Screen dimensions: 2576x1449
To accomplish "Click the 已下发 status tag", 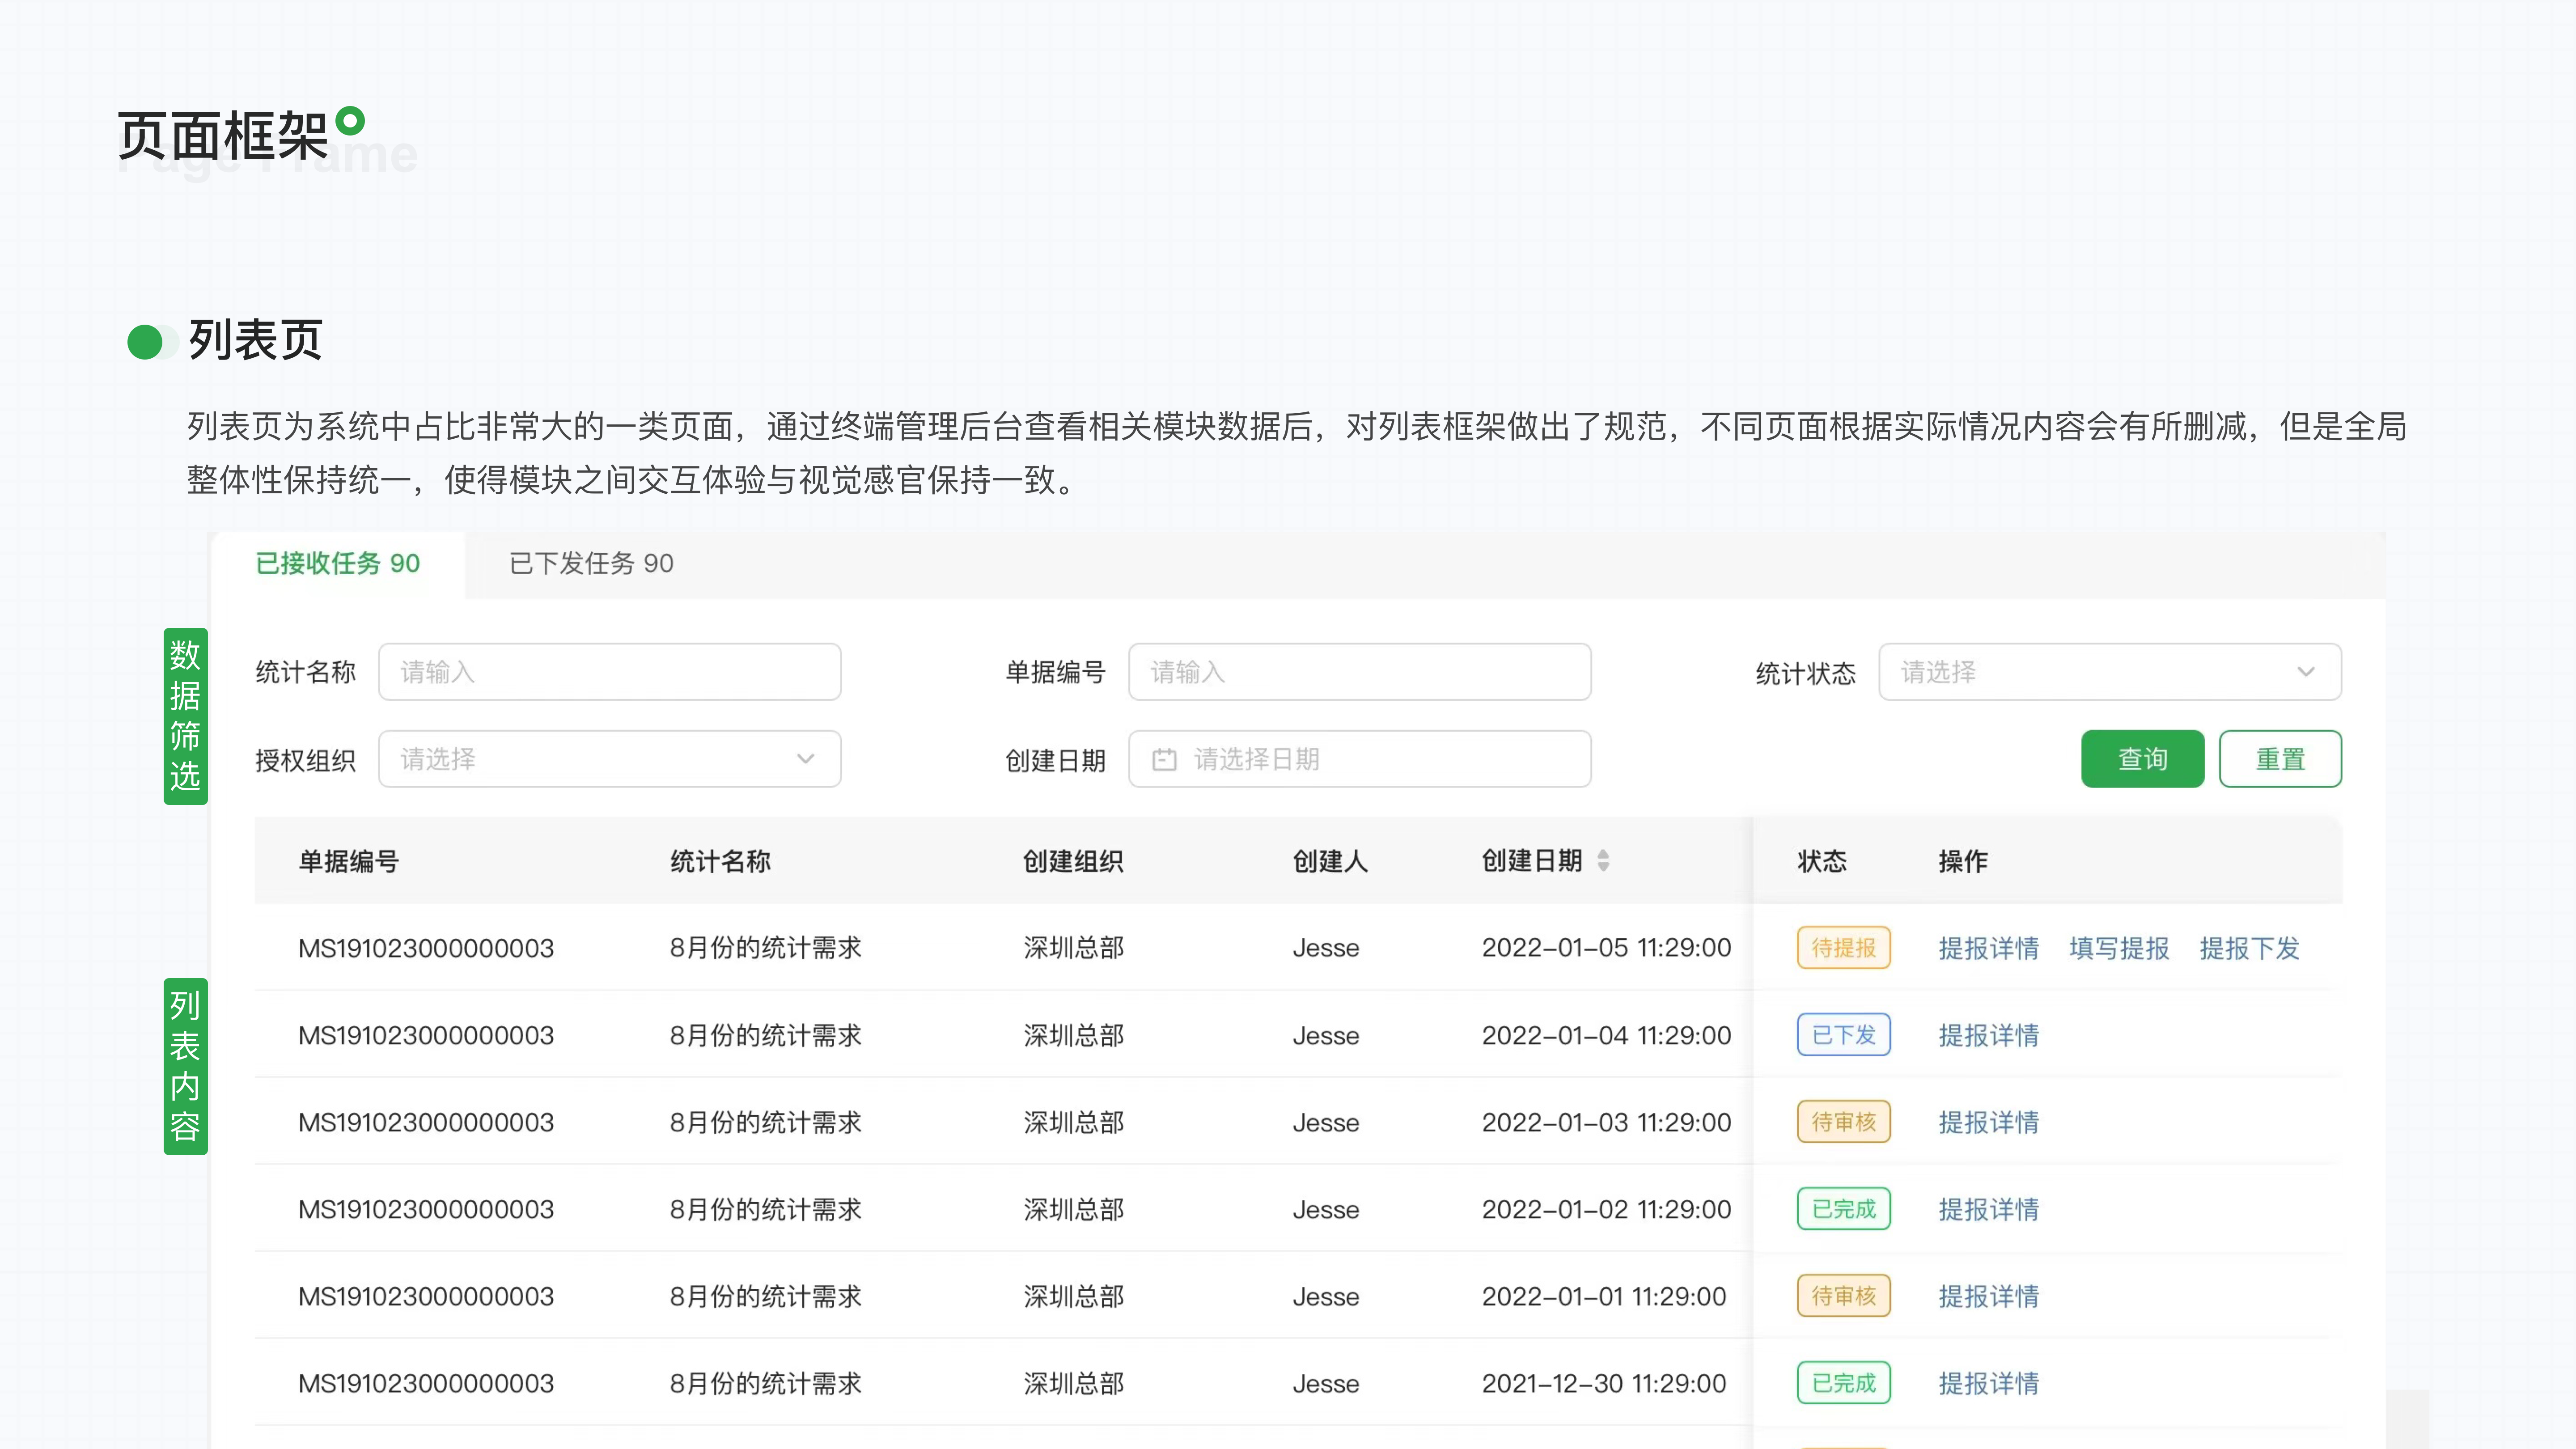I will [x=1844, y=1035].
